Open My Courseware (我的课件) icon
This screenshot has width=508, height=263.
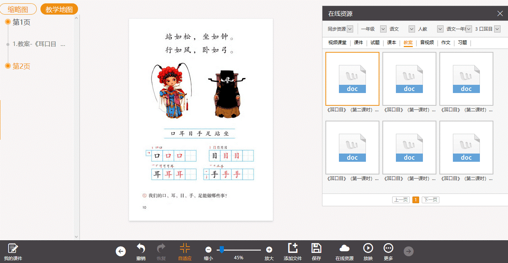13,249
